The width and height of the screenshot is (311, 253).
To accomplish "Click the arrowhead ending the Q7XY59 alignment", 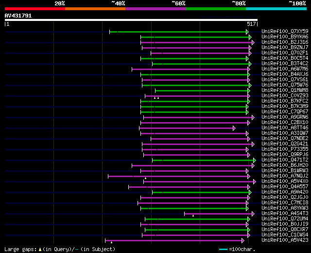I will tap(247, 32).
